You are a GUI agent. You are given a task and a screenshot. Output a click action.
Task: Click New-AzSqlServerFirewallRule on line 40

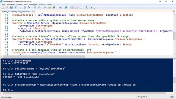tap(65, 39)
